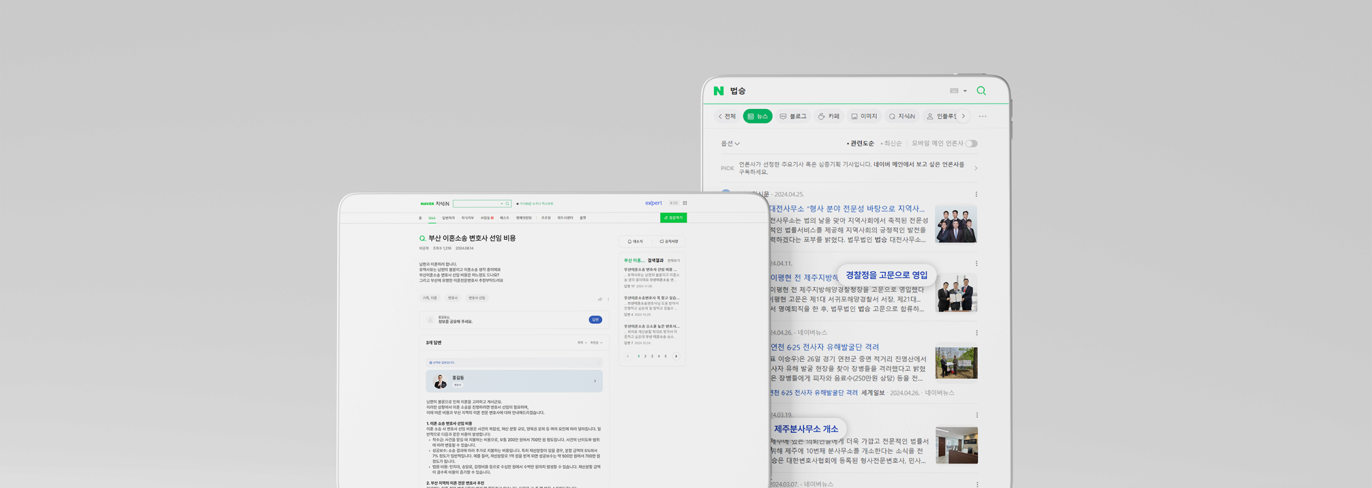1372x488 pixels.
Task: Switch to the 카페 tab
Action: coord(829,116)
